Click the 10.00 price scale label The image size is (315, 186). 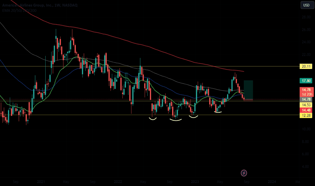point(306,129)
